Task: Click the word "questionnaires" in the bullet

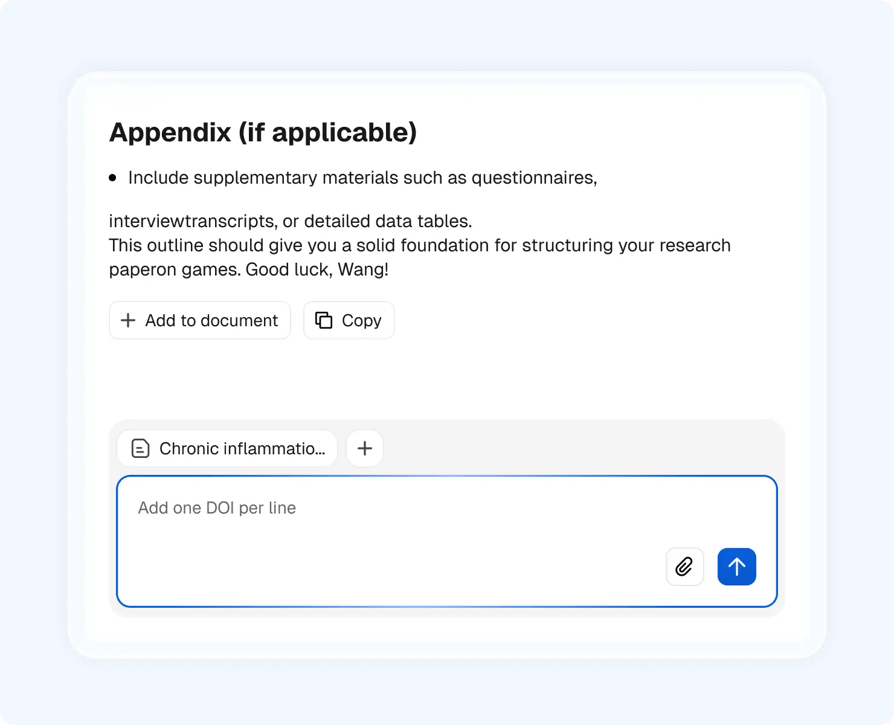Action: pos(533,178)
